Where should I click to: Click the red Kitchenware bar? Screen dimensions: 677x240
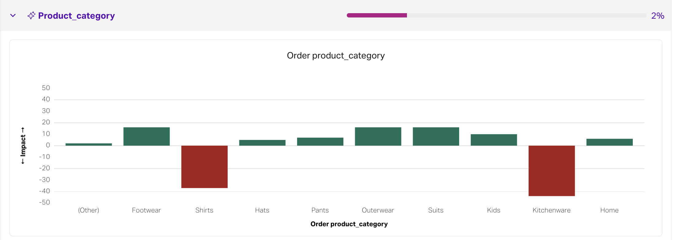point(551,171)
